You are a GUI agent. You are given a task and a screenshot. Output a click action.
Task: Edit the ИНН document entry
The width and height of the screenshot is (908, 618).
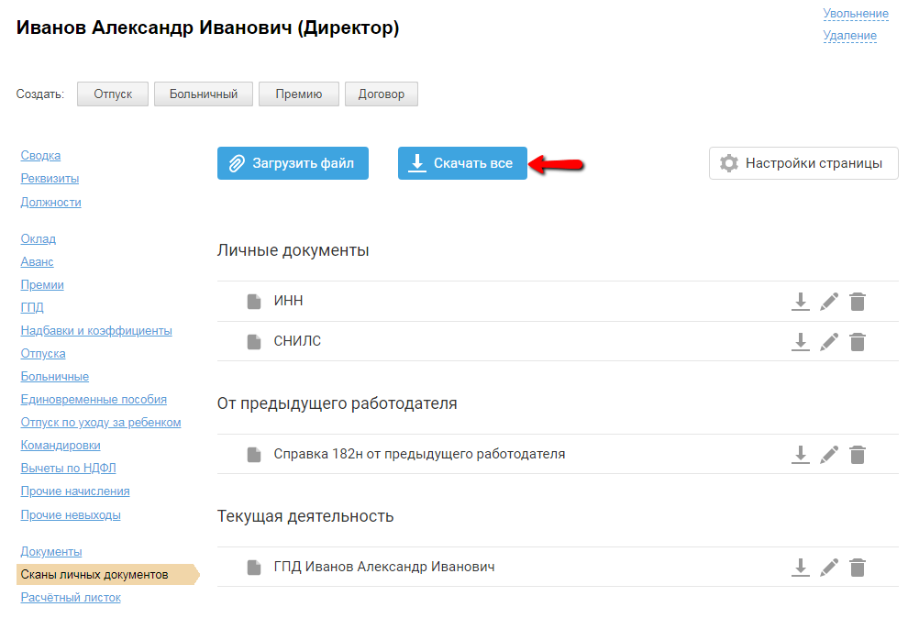coord(829,302)
